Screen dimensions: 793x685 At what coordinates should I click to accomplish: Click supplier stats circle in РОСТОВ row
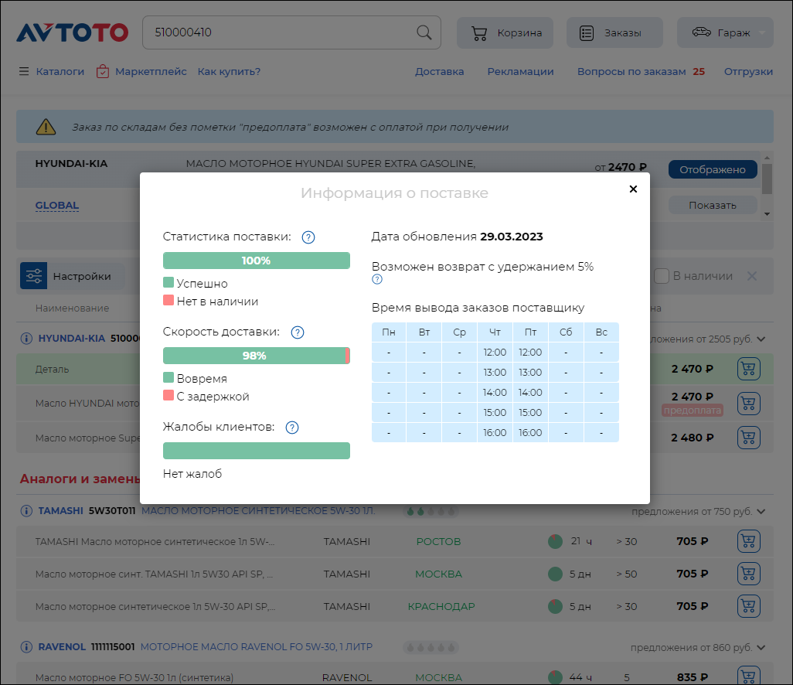(555, 541)
